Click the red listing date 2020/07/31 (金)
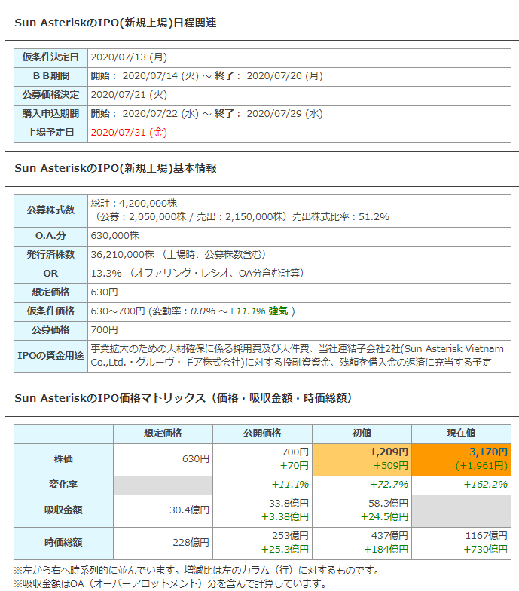Viewport: 519px width, 591px height. (129, 133)
